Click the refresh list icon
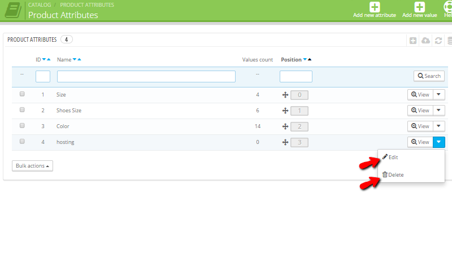The height and width of the screenshot is (254, 452). (438, 41)
